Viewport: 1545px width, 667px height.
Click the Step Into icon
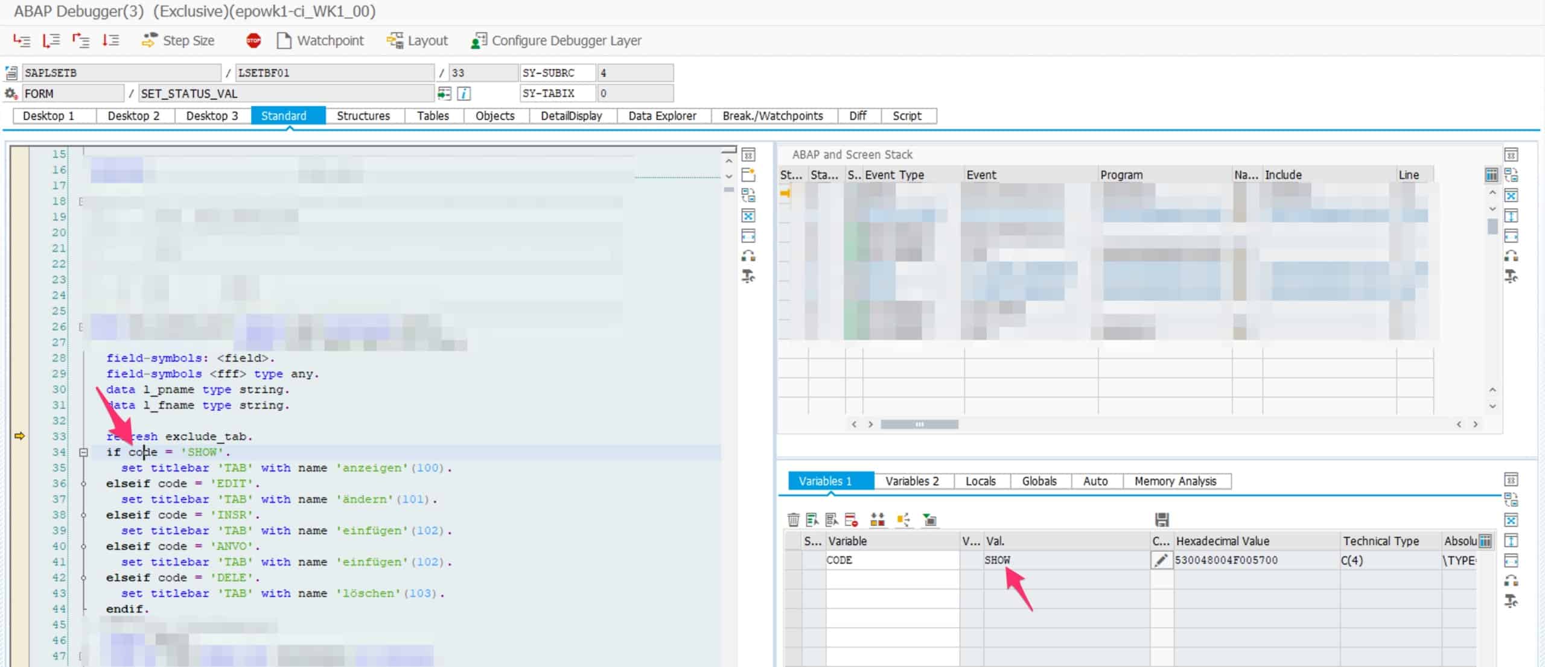click(22, 40)
